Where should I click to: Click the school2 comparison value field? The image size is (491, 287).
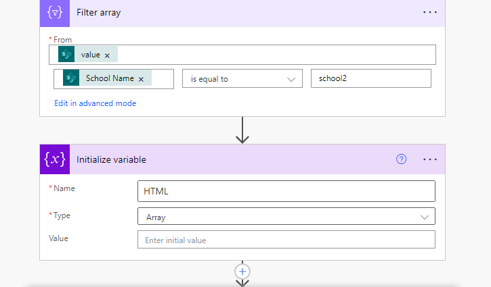click(x=371, y=78)
